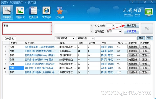The height and width of the screenshot is (99, 156).
Task: Open product link 眉州东坡 王家渡 福辣下饭菜
Action: click(x=41, y=68)
